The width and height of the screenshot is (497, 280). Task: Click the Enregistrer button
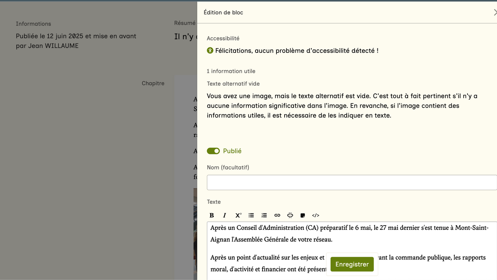coord(352,264)
